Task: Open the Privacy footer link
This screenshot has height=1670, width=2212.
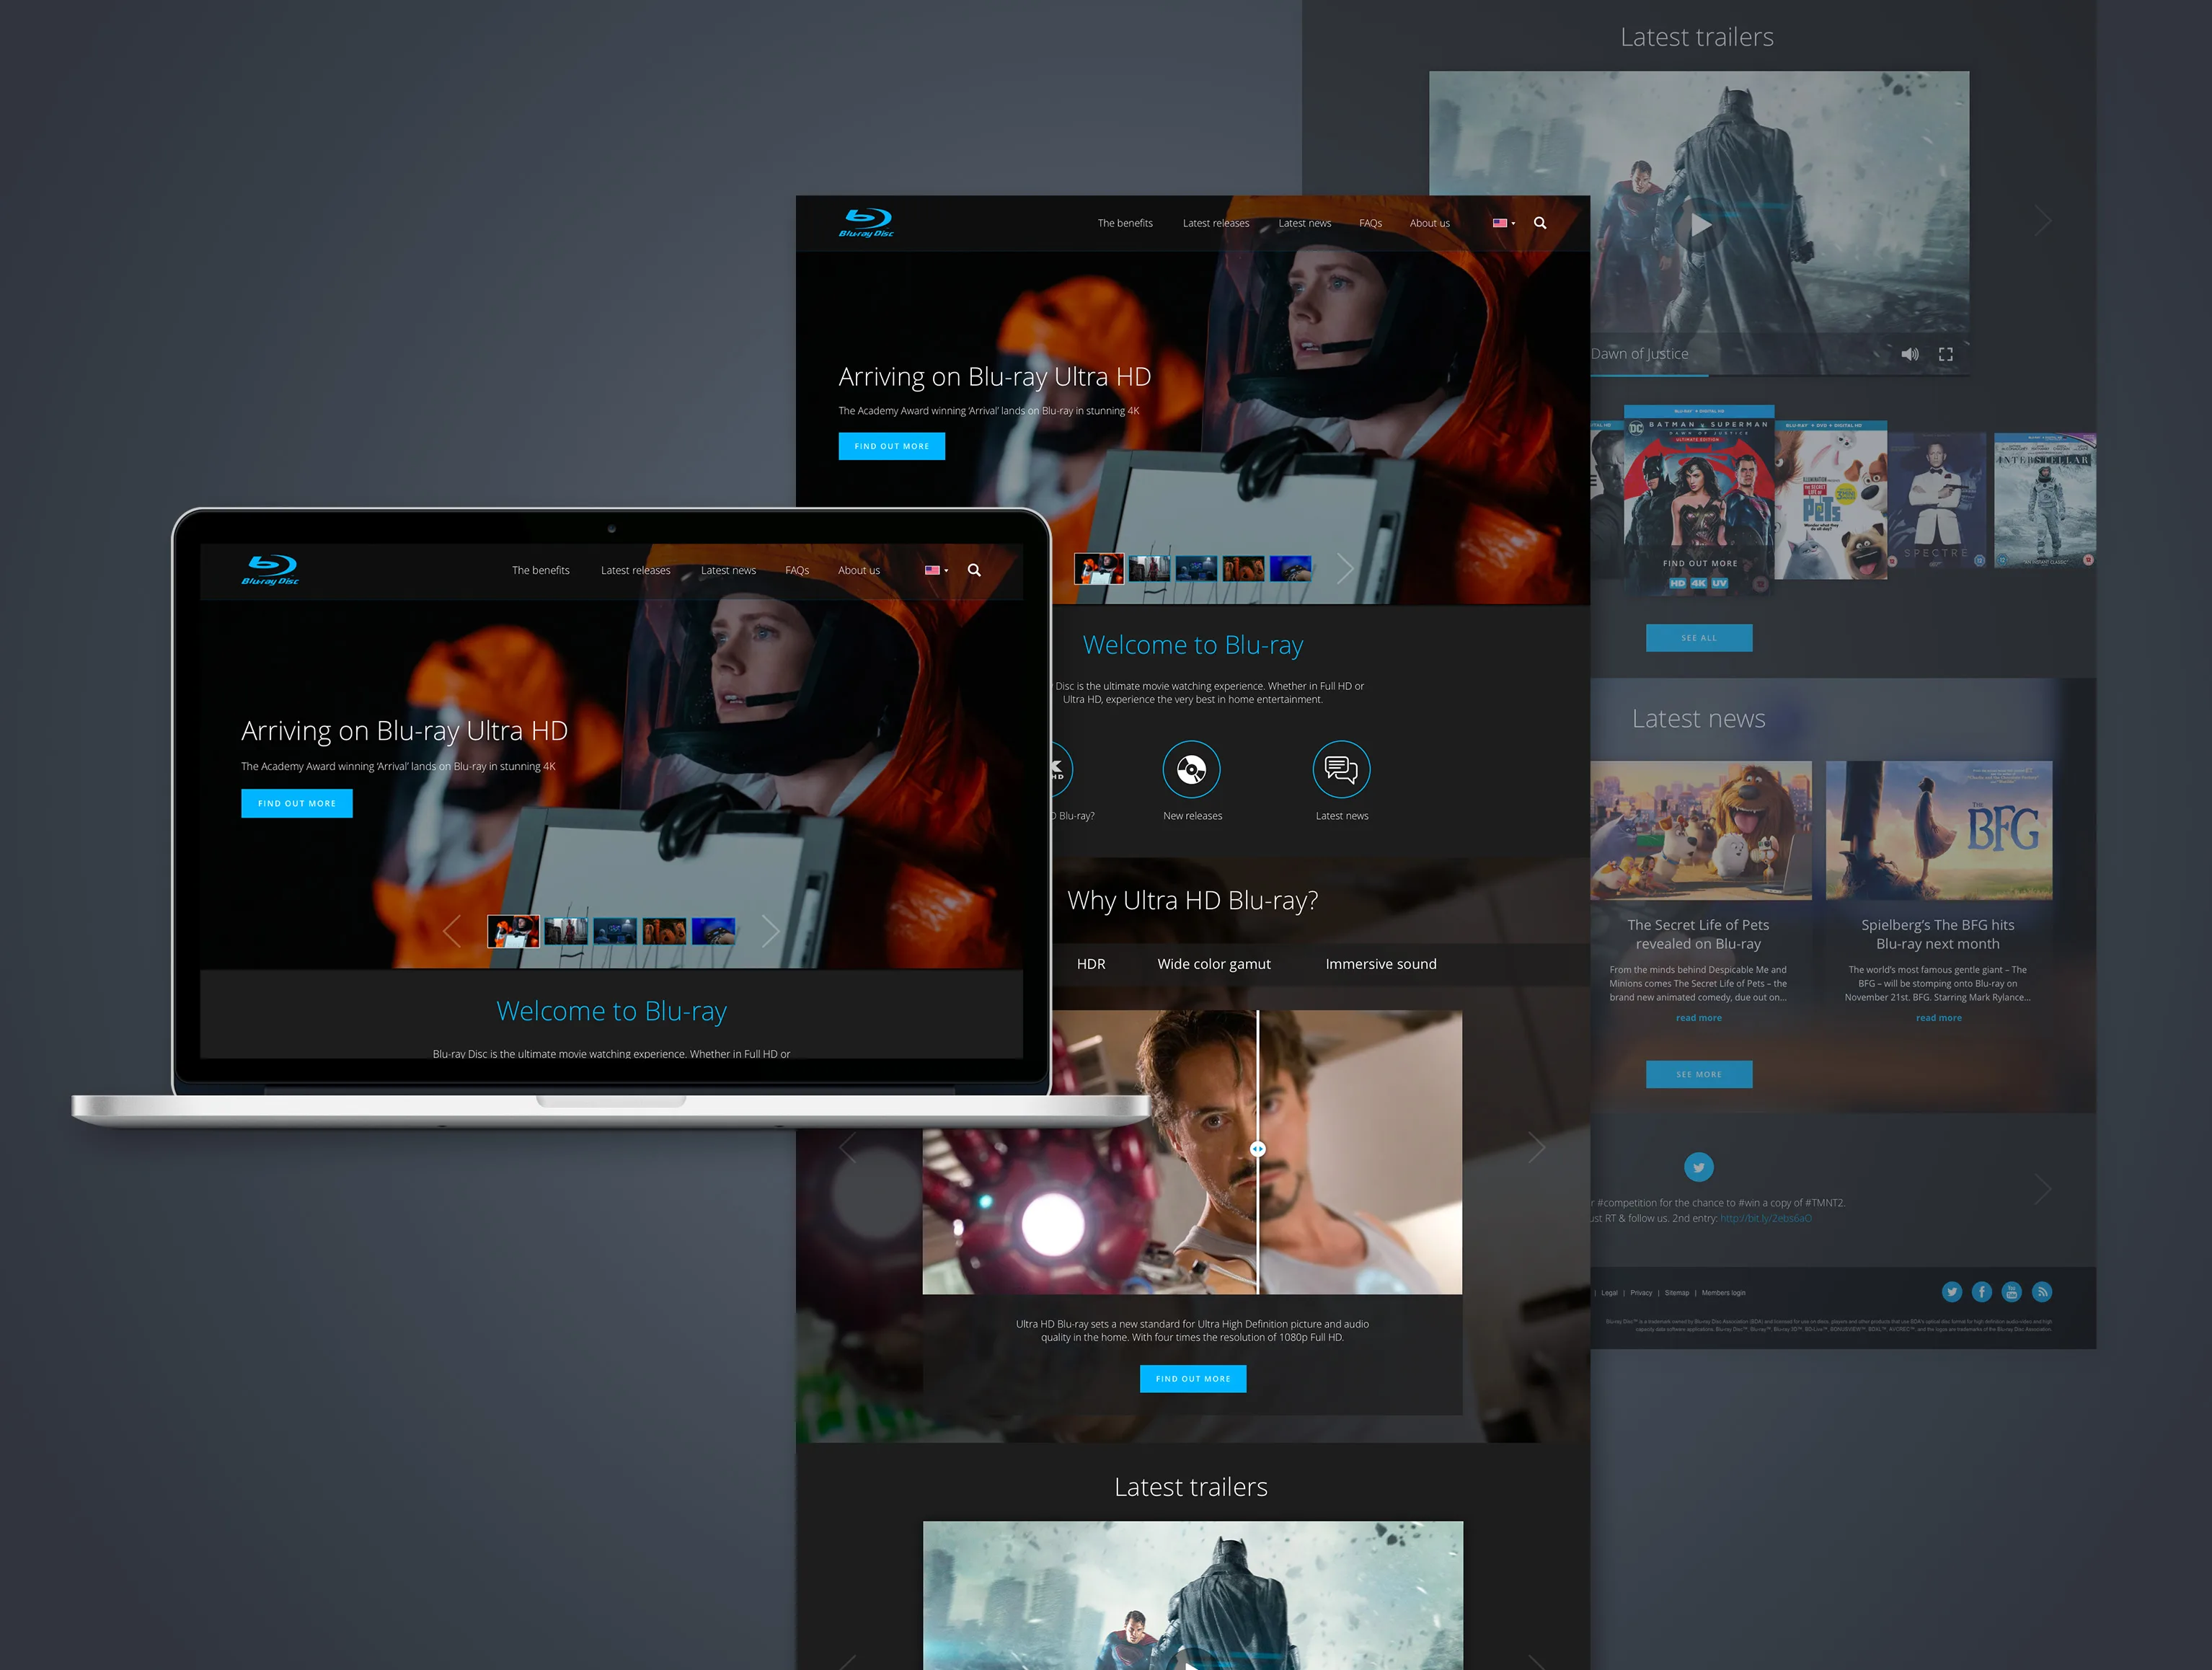Action: point(1641,1293)
